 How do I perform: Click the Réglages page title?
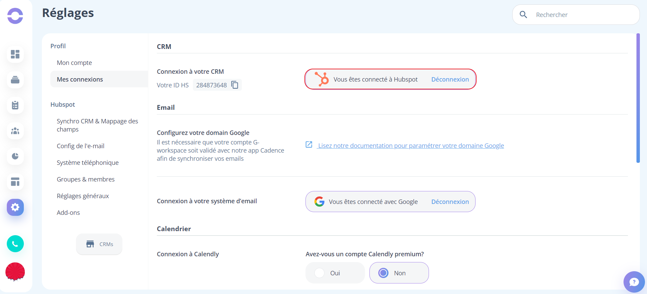tap(68, 13)
